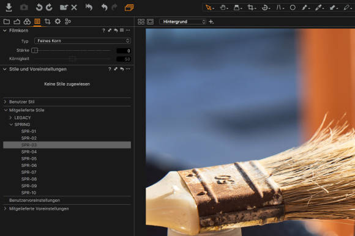Click the Stärke value field showing 0
This screenshot has width=355, height=236.
pos(124,51)
